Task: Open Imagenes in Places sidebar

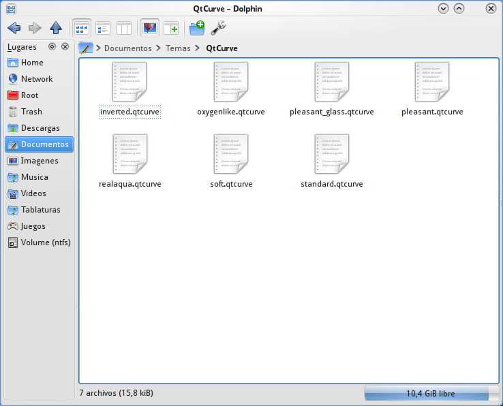Action: (39, 161)
